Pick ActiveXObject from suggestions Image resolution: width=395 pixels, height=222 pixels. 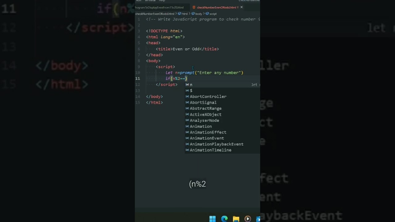pyautogui.click(x=222, y=114)
